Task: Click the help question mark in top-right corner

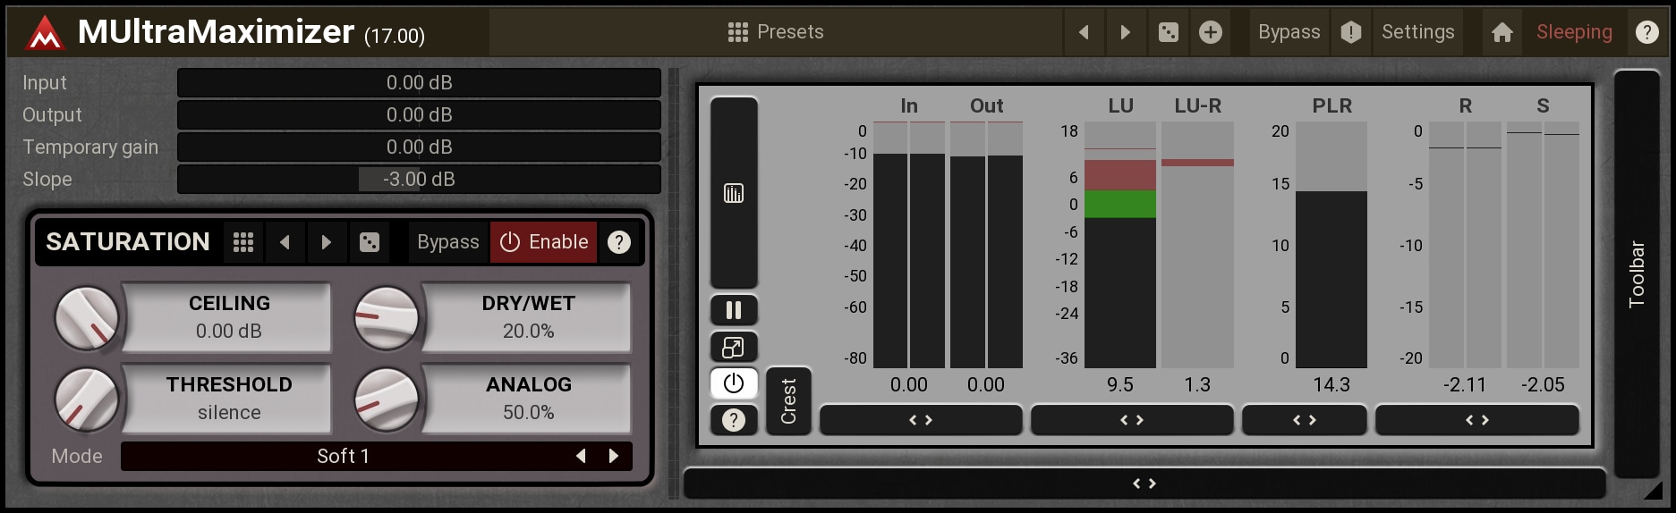Action: point(1646,32)
